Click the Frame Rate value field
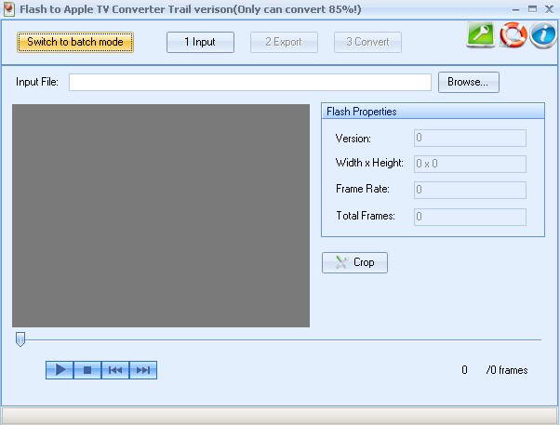560x425 pixels. click(x=470, y=190)
